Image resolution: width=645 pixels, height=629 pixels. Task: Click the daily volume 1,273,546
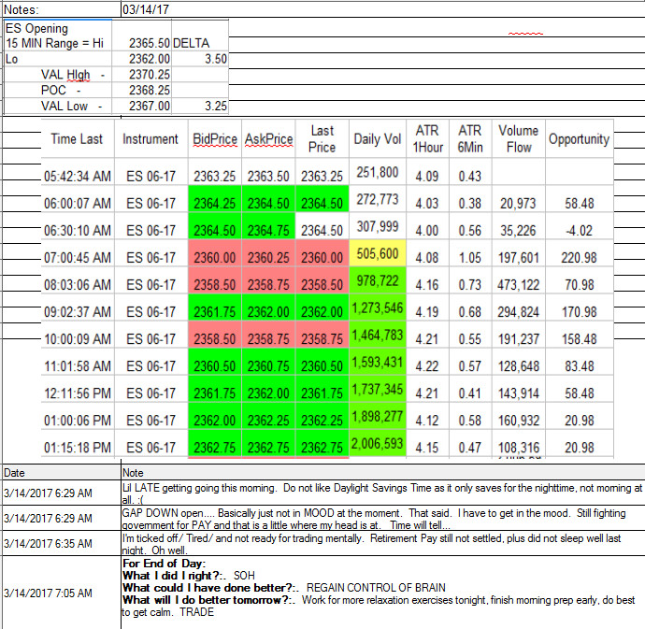click(378, 307)
